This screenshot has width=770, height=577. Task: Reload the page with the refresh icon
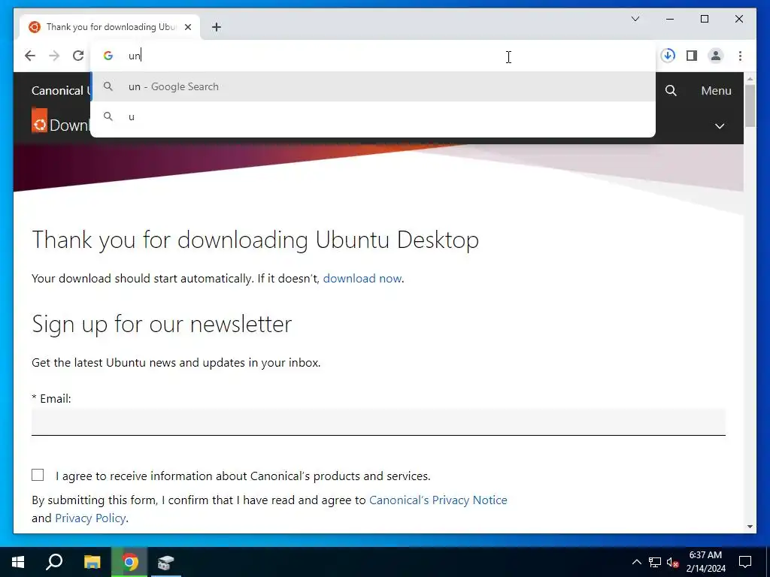(x=78, y=56)
